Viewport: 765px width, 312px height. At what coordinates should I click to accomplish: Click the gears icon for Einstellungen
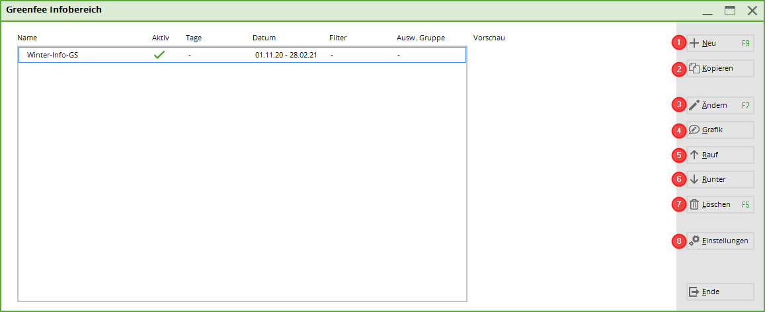coord(694,241)
